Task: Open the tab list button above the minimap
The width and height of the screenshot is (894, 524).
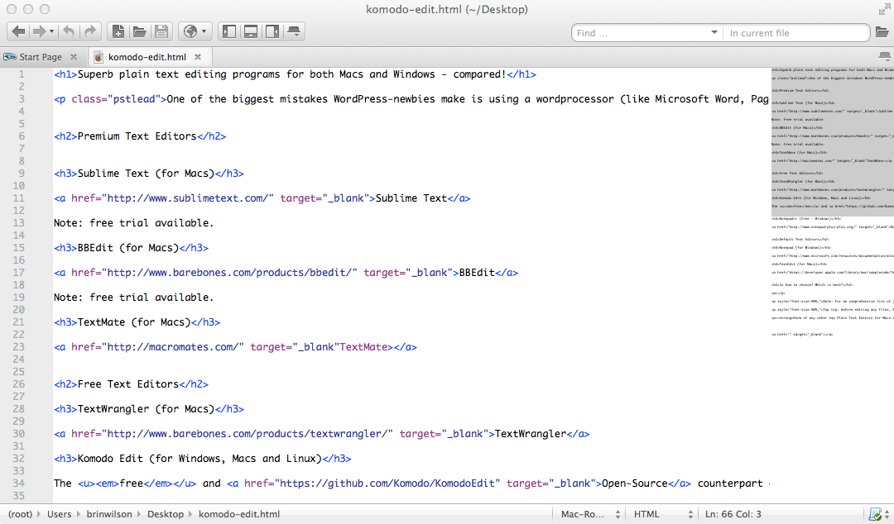Action: tap(884, 56)
